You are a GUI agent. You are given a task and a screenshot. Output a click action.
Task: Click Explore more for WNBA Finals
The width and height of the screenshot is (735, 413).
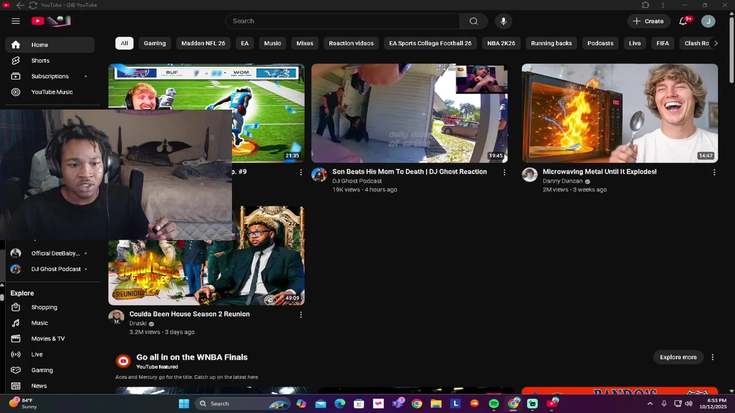tap(678, 357)
